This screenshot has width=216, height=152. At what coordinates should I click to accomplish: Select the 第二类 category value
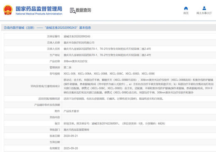pos(67,67)
